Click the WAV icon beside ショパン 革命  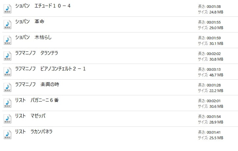point(7,24)
